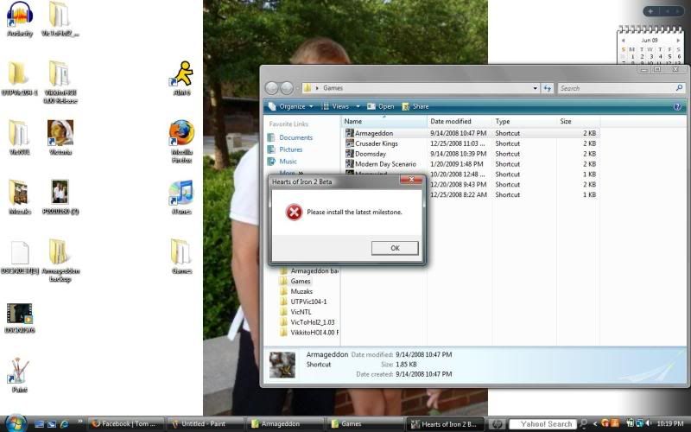Select the Victoria desktop shortcut
The image size is (691, 432).
point(60,137)
